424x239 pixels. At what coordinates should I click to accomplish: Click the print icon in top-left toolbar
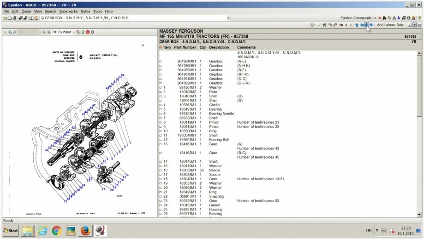(x=14, y=18)
